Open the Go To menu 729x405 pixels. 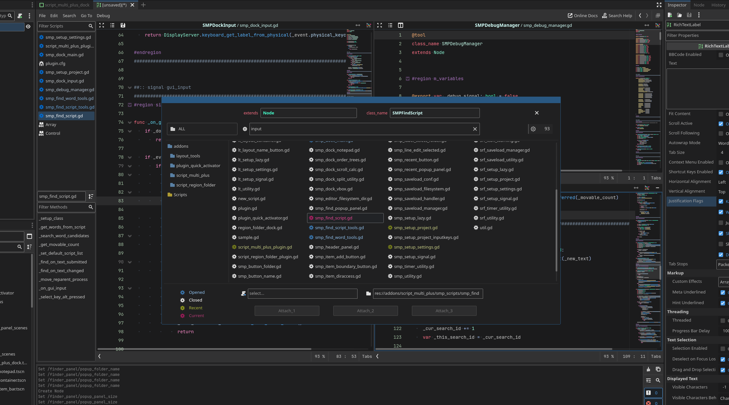[x=86, y=16]
